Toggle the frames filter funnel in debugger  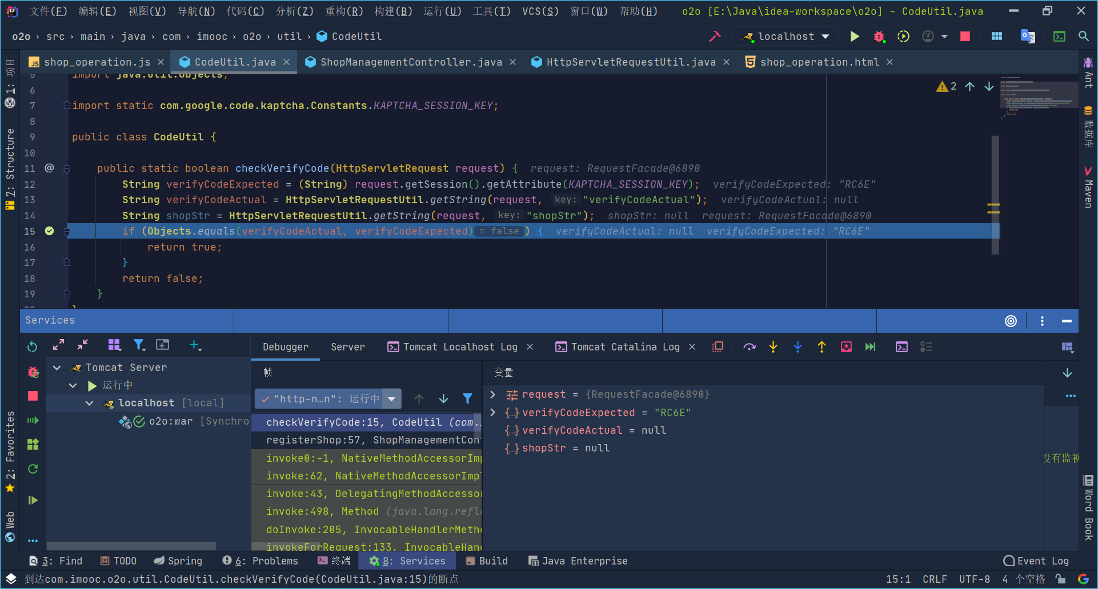pyautogui.click(x=467, y=399)
